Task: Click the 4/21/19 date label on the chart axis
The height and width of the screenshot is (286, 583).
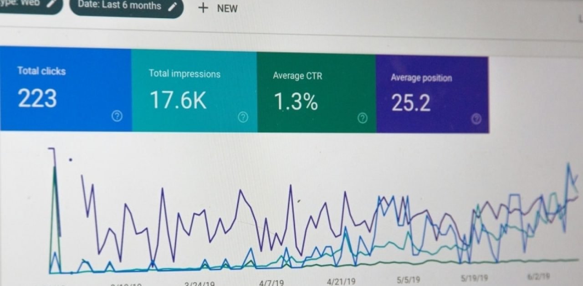Action: (341, 281)
